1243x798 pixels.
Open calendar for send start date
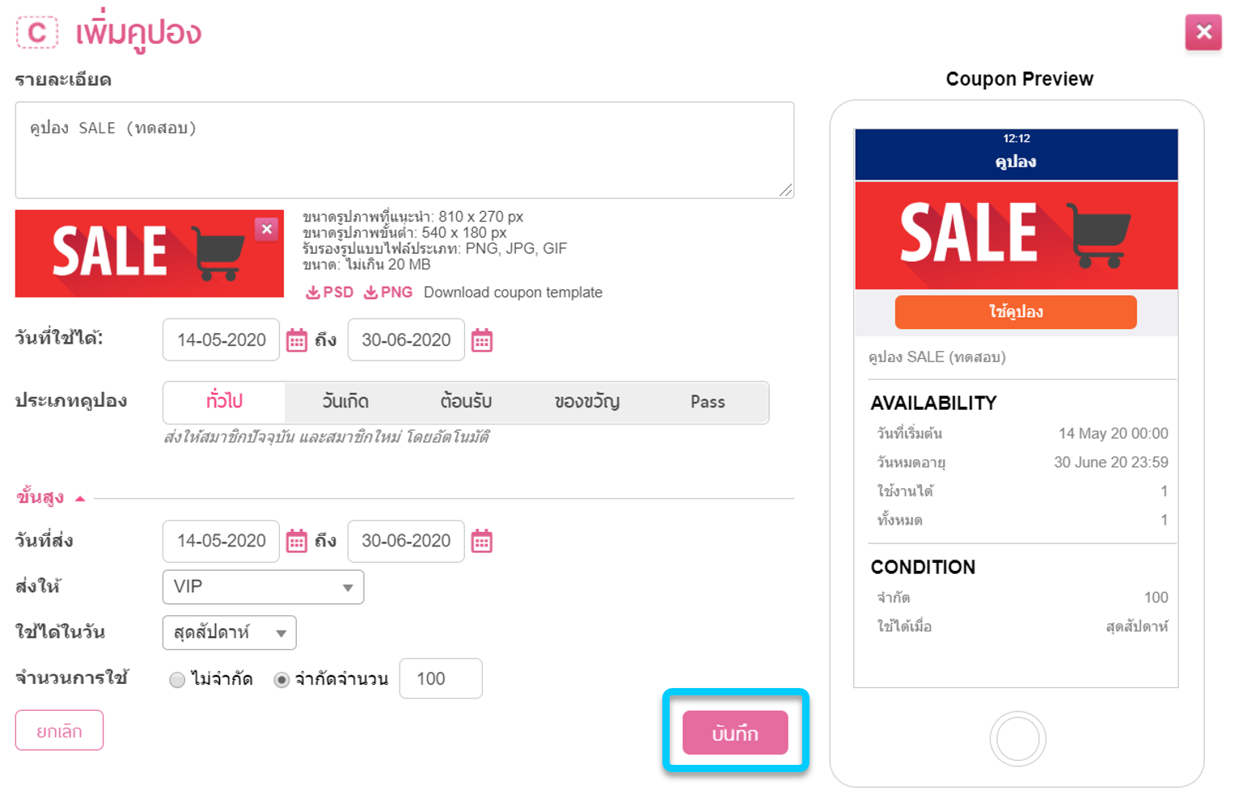pyautogui.click(x=297, y=541)
